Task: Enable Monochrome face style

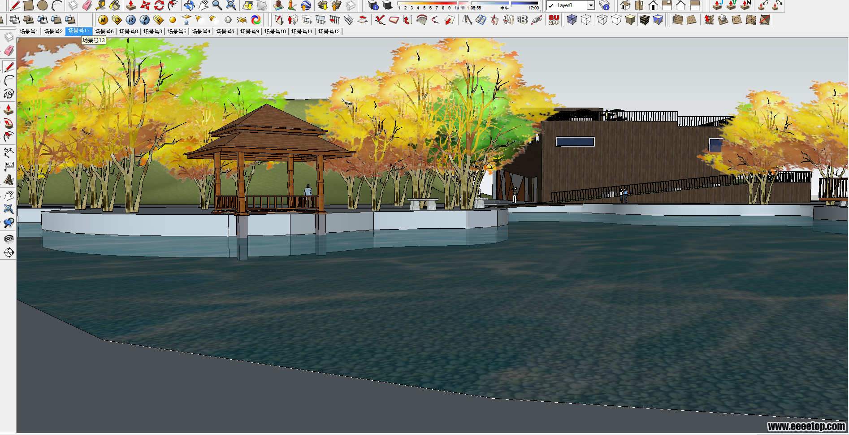Action: point(658,20)
